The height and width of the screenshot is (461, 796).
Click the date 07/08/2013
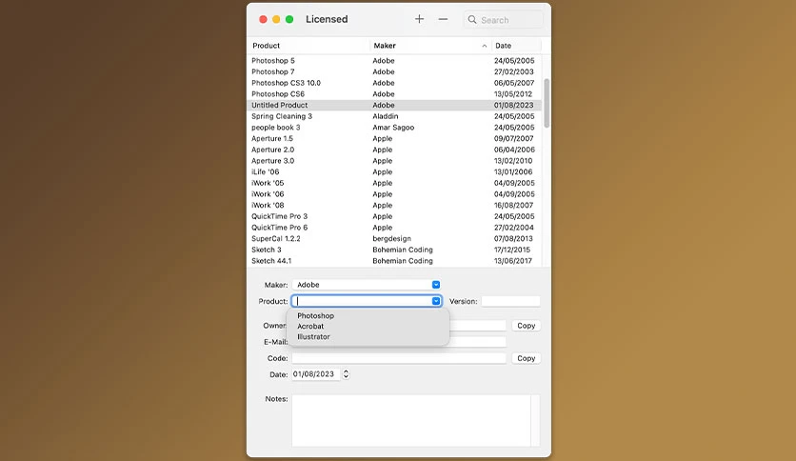(x=514, y=239)
